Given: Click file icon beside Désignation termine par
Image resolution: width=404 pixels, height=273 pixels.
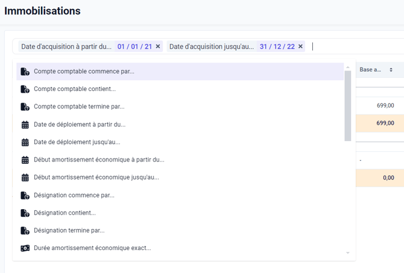Looking at the screenshot, I should (25, 230).
